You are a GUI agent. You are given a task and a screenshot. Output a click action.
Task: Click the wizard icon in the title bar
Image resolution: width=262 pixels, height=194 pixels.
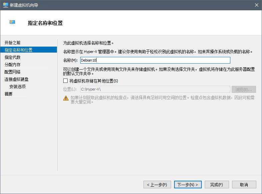point(5,5)
